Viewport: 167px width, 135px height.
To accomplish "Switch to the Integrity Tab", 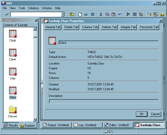I will [x=128, y=27].
